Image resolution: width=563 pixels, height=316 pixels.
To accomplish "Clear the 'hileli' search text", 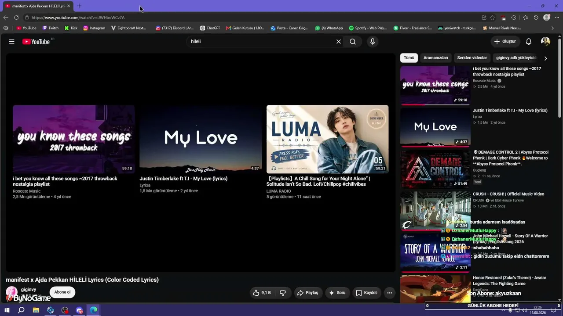I will pos(339,42).
